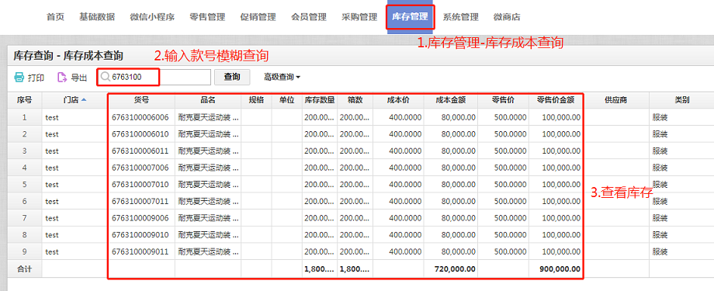The width and height of the screenshot is (714, 291).
Task: Open the 系统管理 menu
Action: click(461, 17)
